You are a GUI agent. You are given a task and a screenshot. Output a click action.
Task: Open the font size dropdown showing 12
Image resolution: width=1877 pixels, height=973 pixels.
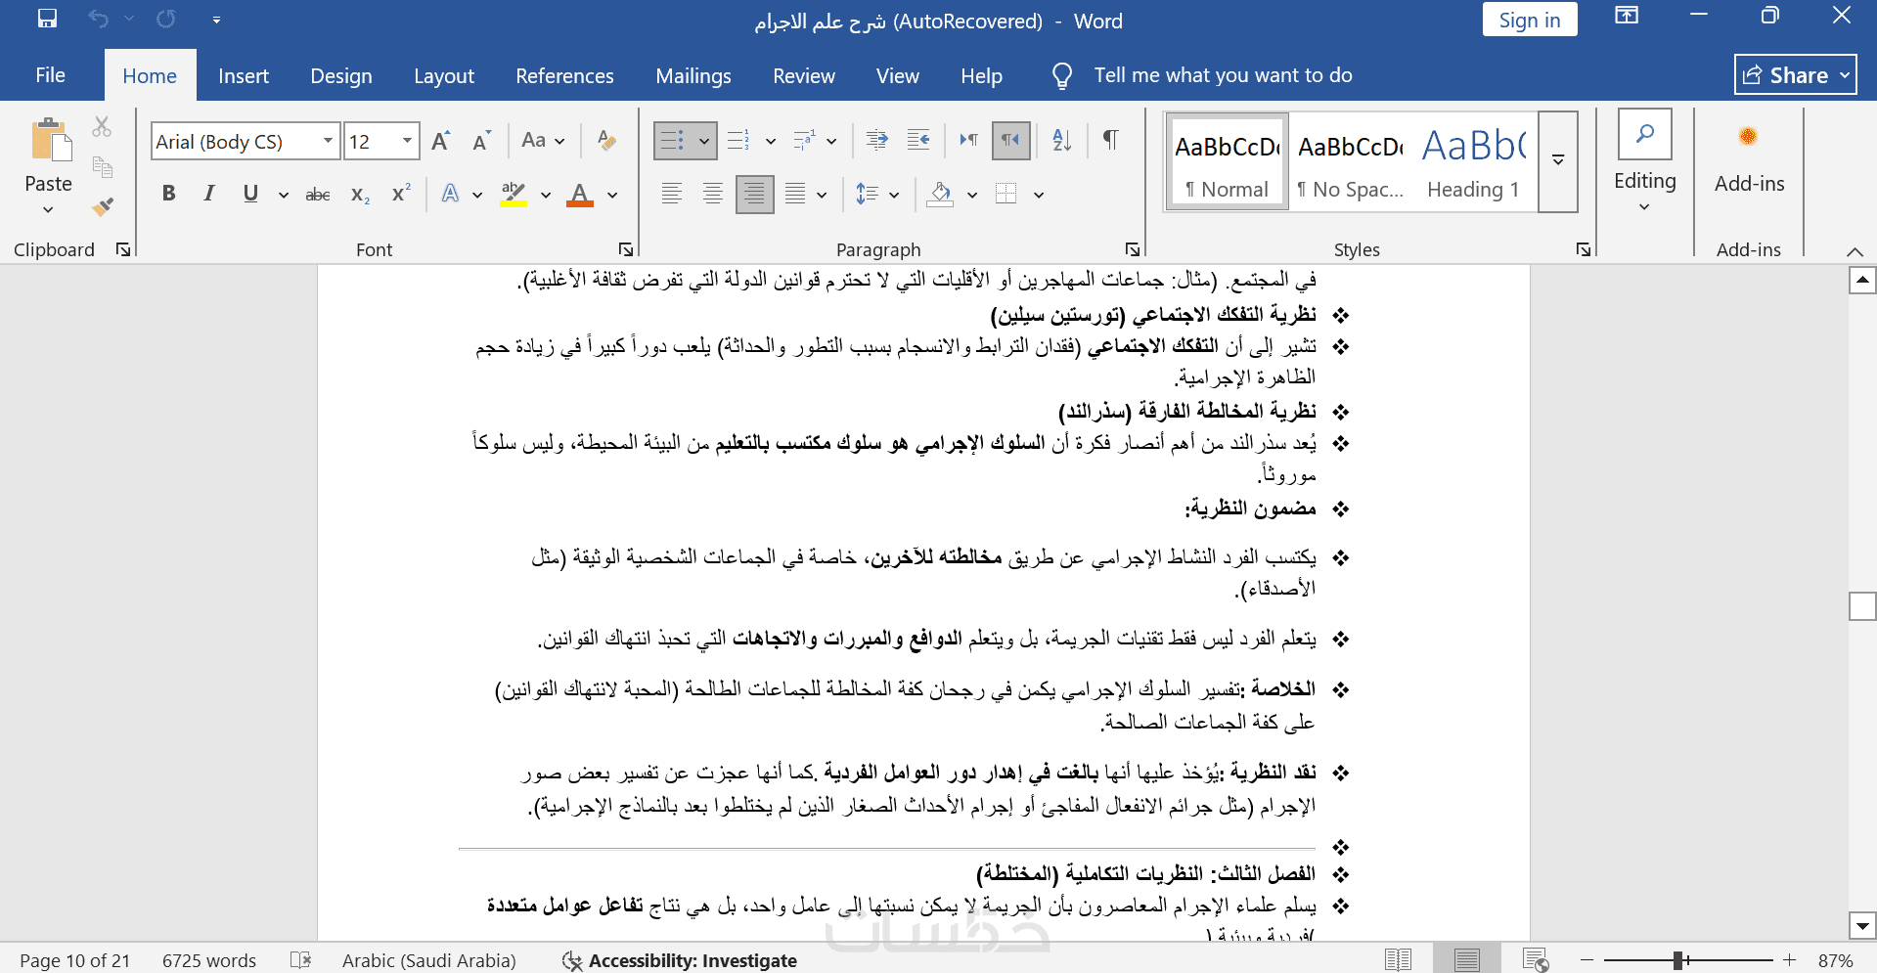[x=407, y=141]
